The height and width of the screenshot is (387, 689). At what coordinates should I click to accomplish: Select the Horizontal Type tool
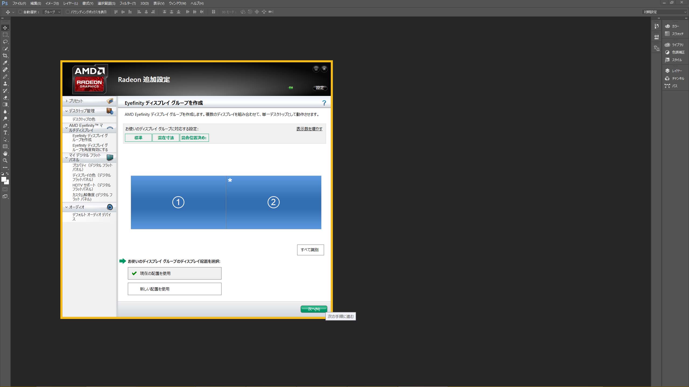(5, 132)
